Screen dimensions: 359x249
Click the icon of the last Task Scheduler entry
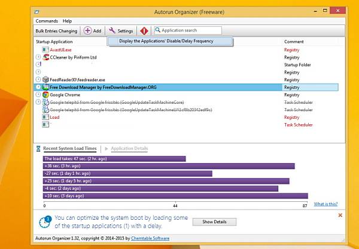(x=45, y=124)
